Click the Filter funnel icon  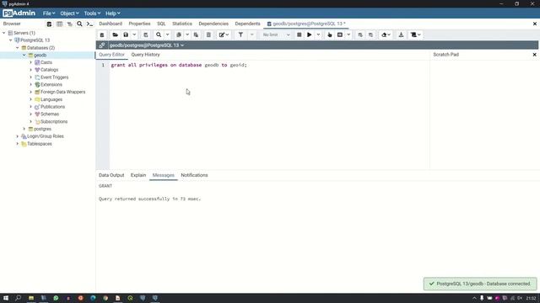pos(240,35)
